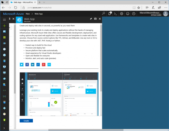Send feedback via smiley icon
The image size is (169, 131).
click(128, 14)
